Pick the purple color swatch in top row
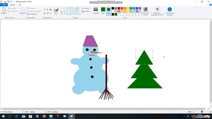Image resolution: width=212 pixels, height=119 pixels. [x=140, y=8]
